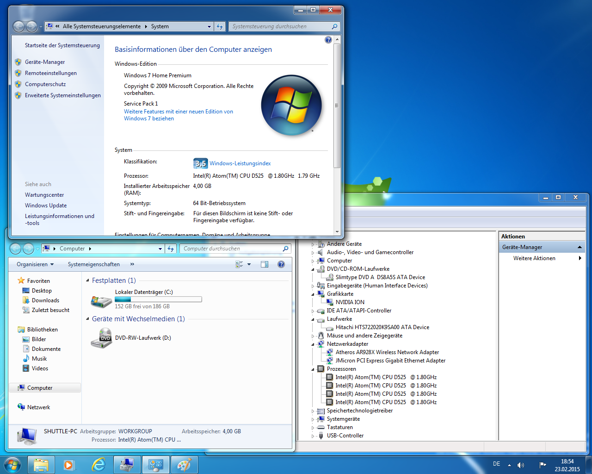
Task: Collapse Geräte-Manager actions section arrow
Action: pyautogui.click(x=580, y=247)
